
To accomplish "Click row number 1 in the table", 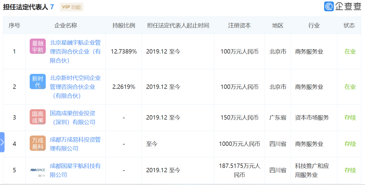I will pos(14,52).
